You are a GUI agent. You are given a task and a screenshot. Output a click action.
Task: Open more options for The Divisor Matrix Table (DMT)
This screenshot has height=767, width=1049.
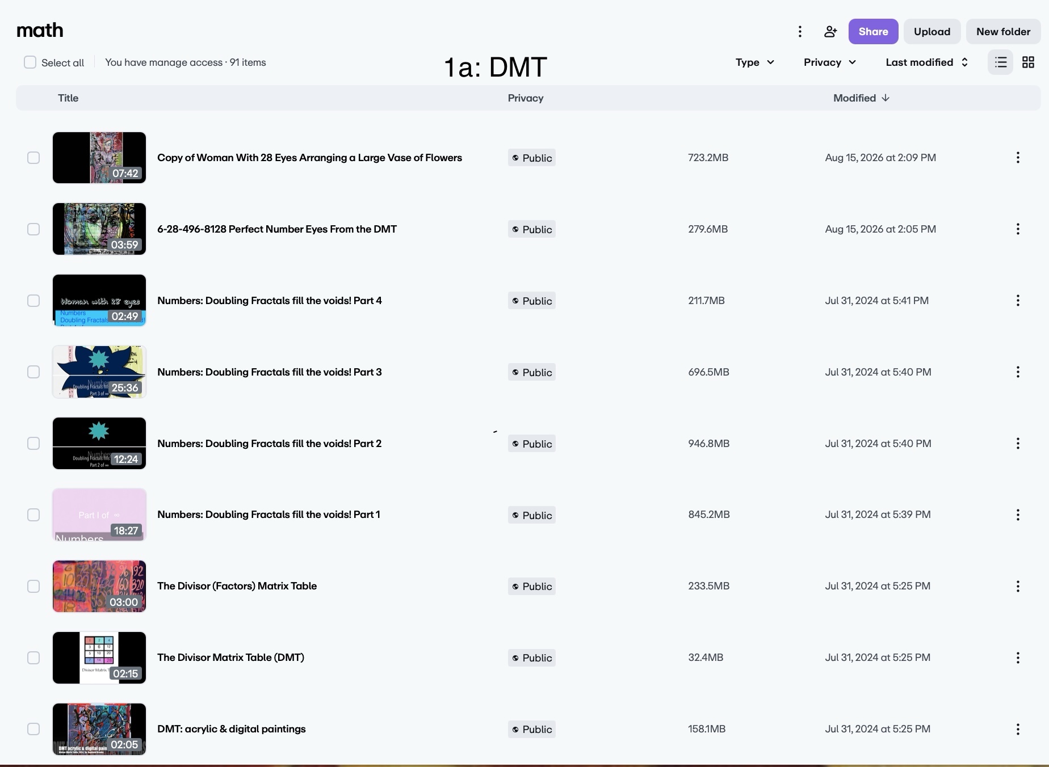[1018, 658]
